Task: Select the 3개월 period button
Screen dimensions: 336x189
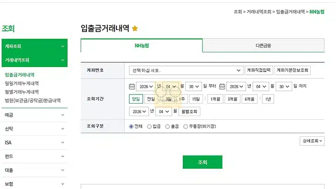Action: (232, 99)
